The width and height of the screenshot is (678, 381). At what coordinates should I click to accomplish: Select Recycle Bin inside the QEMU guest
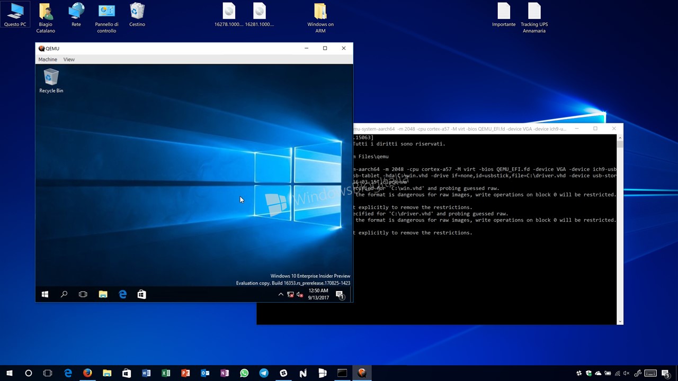pyautogui.click(x=51, y=81)
